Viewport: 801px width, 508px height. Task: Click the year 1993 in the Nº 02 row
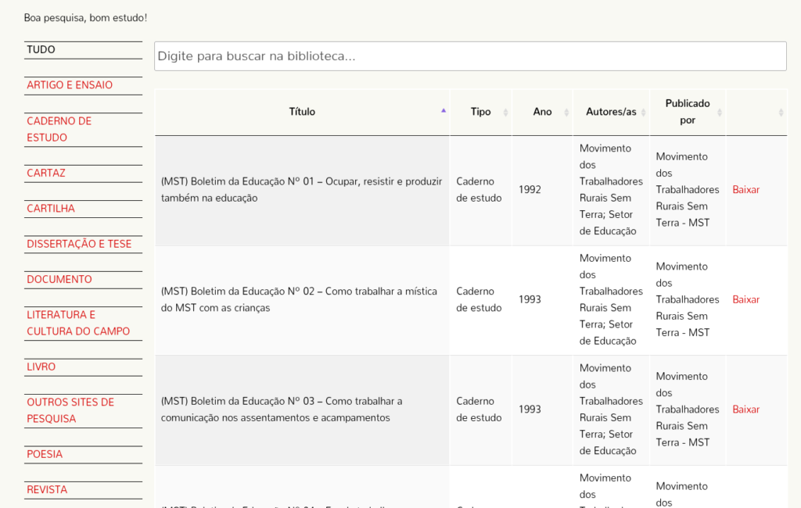coord(530,299)
